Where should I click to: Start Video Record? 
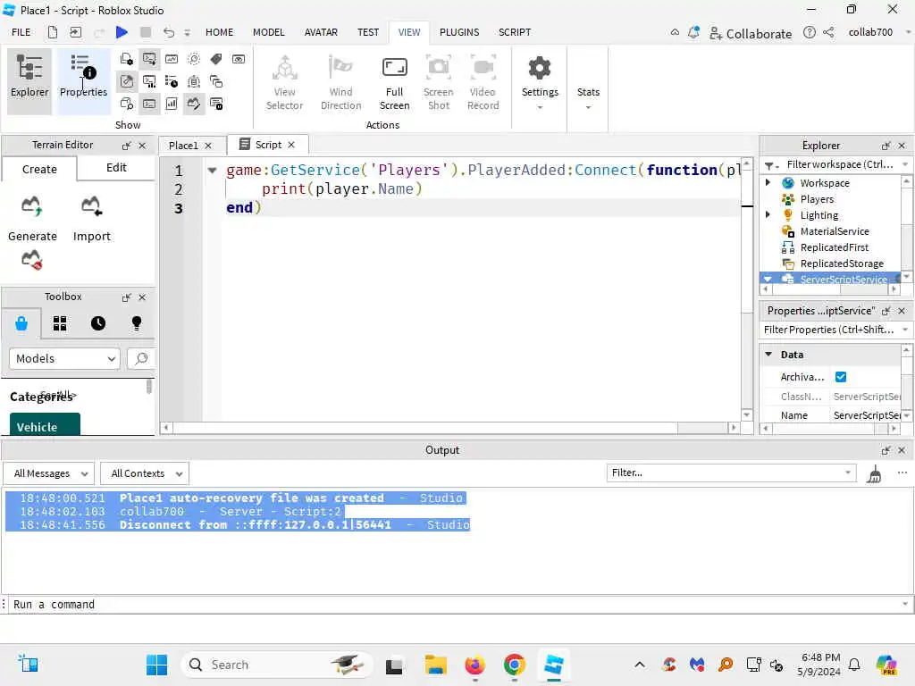[x=483, y=83]
